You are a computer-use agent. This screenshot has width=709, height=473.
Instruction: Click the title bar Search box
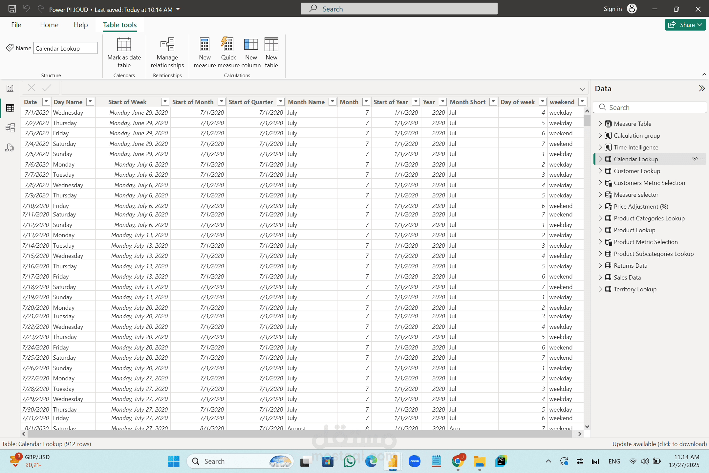tap(399, 9)
